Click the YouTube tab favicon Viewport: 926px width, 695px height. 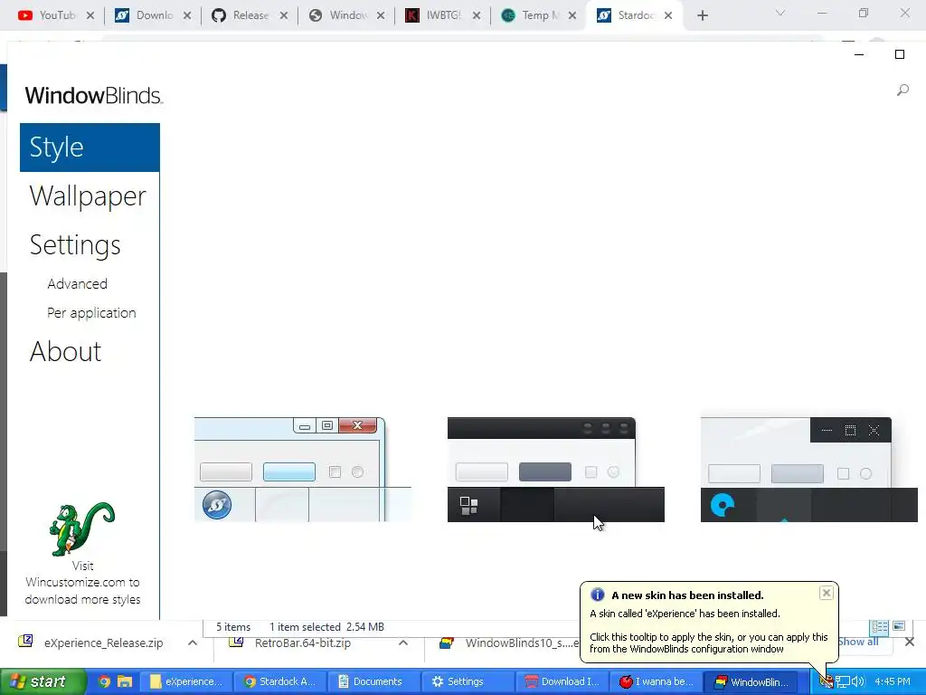click(x=25, y=15)
